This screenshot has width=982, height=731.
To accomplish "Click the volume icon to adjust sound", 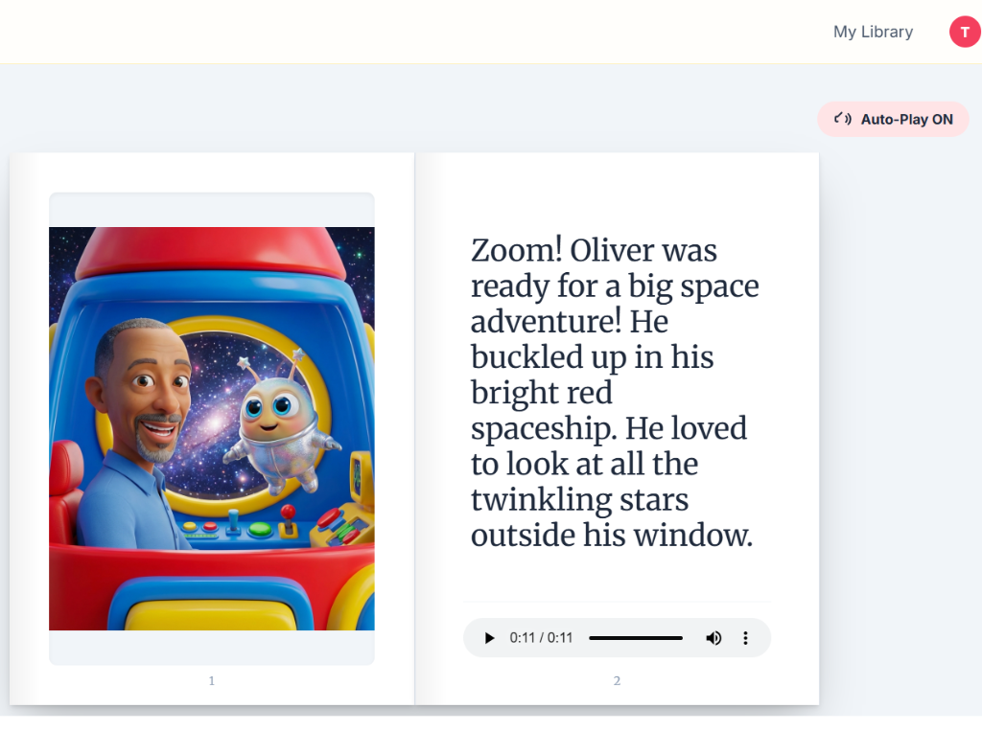I will 713,638.
